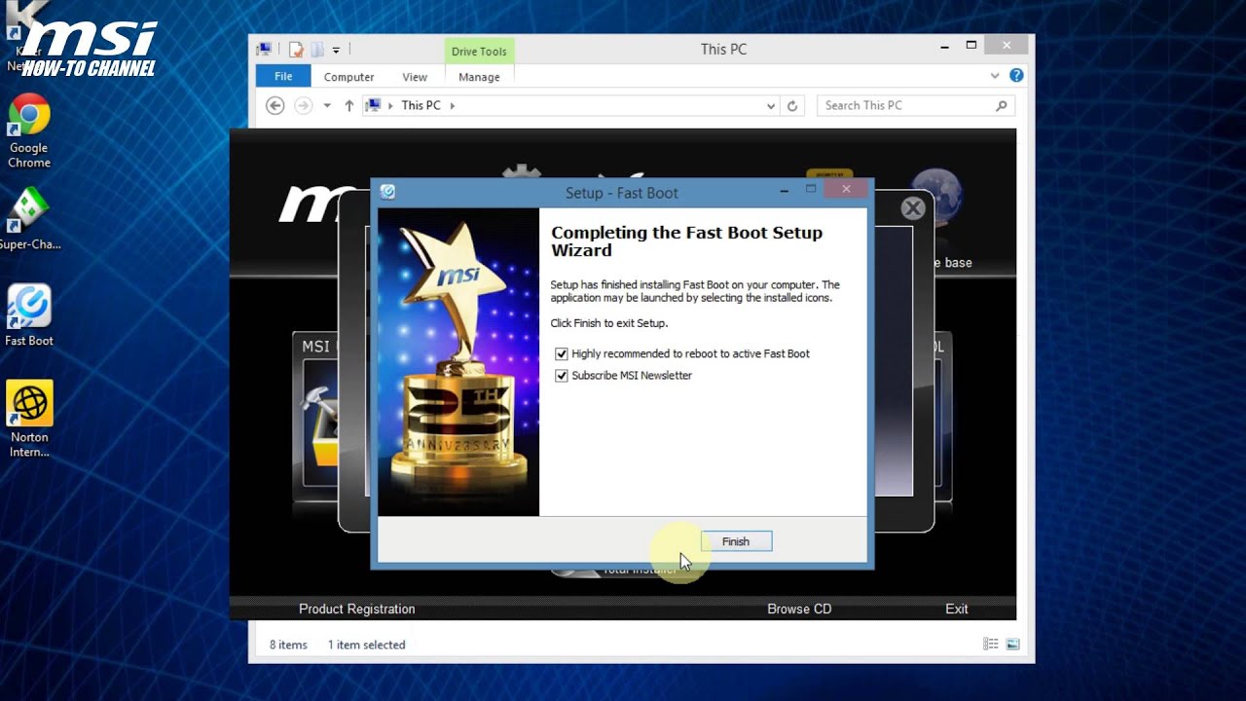The width and height of the screenshot is (1246, 701).
Task: Open View ribbon tab
Action: pyautogui.click(x=415, y=77)
